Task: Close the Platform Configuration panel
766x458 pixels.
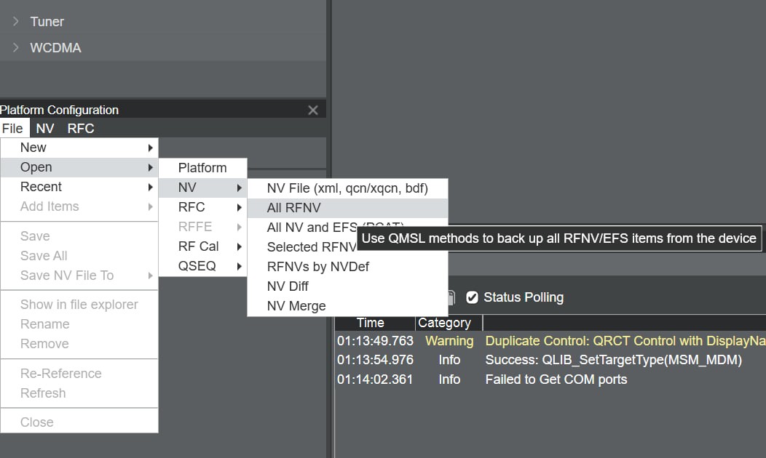Action: tap(313, 111)
